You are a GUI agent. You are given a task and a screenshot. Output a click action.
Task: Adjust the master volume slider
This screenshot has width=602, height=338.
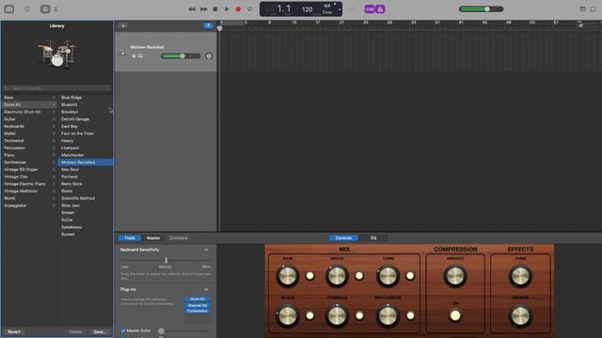pos(482,9)
